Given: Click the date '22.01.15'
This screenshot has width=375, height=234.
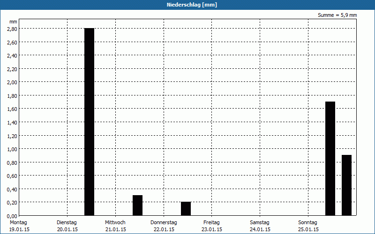Looking at the screenshot, I should (x=164, y=230).
